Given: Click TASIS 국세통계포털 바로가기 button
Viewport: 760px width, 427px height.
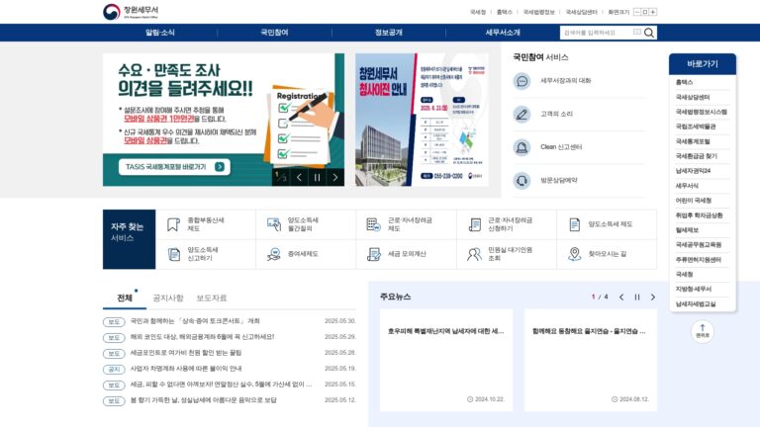Looking at the screenshot, I should tap(174, 166).
